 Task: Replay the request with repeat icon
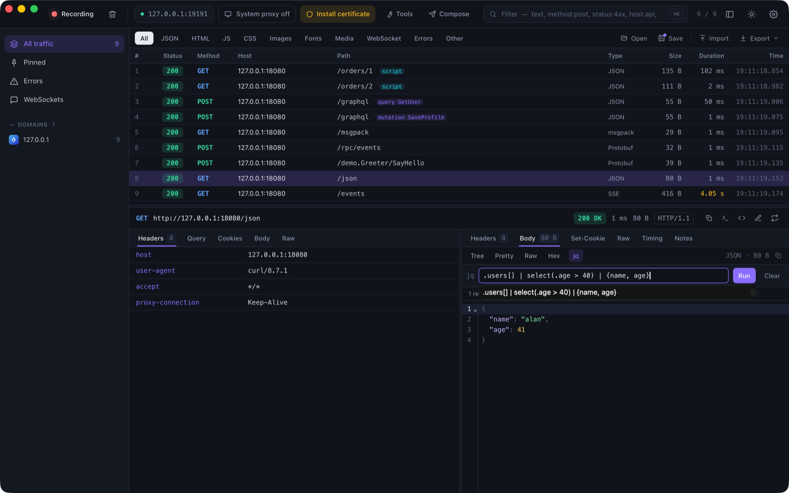pyautogui.click(x=775, y=218)
